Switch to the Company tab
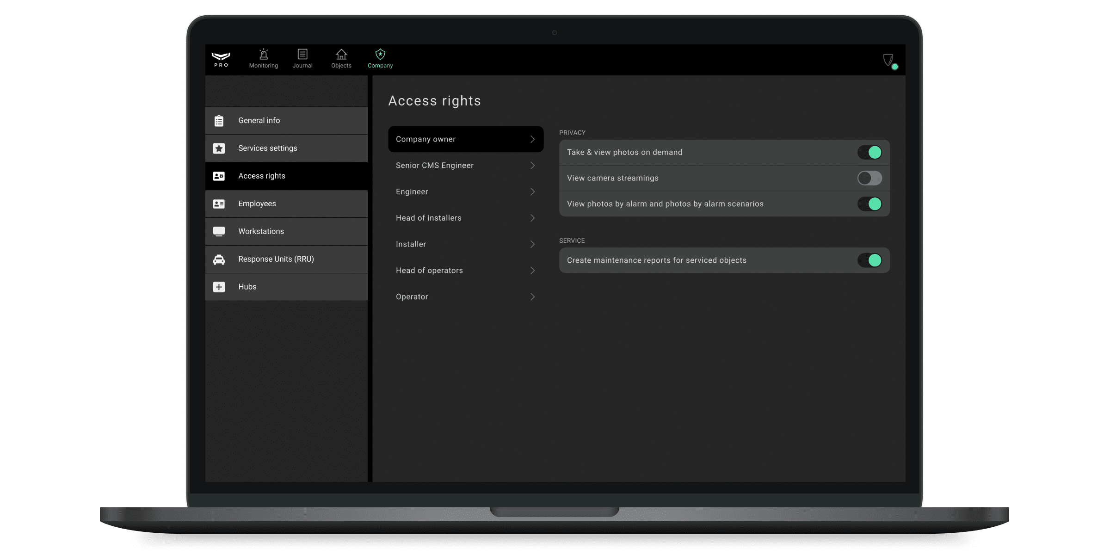Image resolution: width=1110 pixels, height=555 pixels. coord(380,59)
